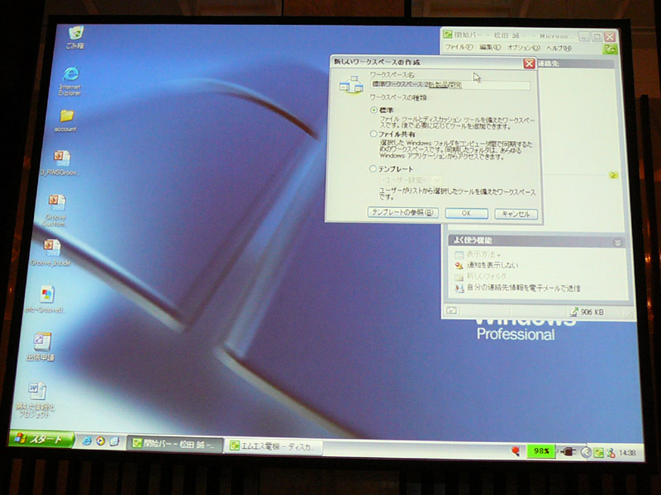Open the 表示方法 dropdown arrow

[x=499, y=255]
